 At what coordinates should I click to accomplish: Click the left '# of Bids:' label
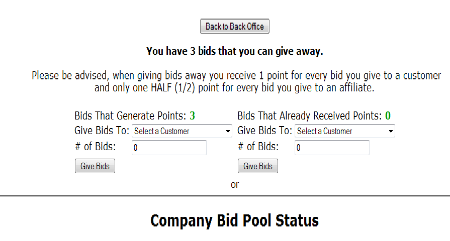(x=95, y=147)
